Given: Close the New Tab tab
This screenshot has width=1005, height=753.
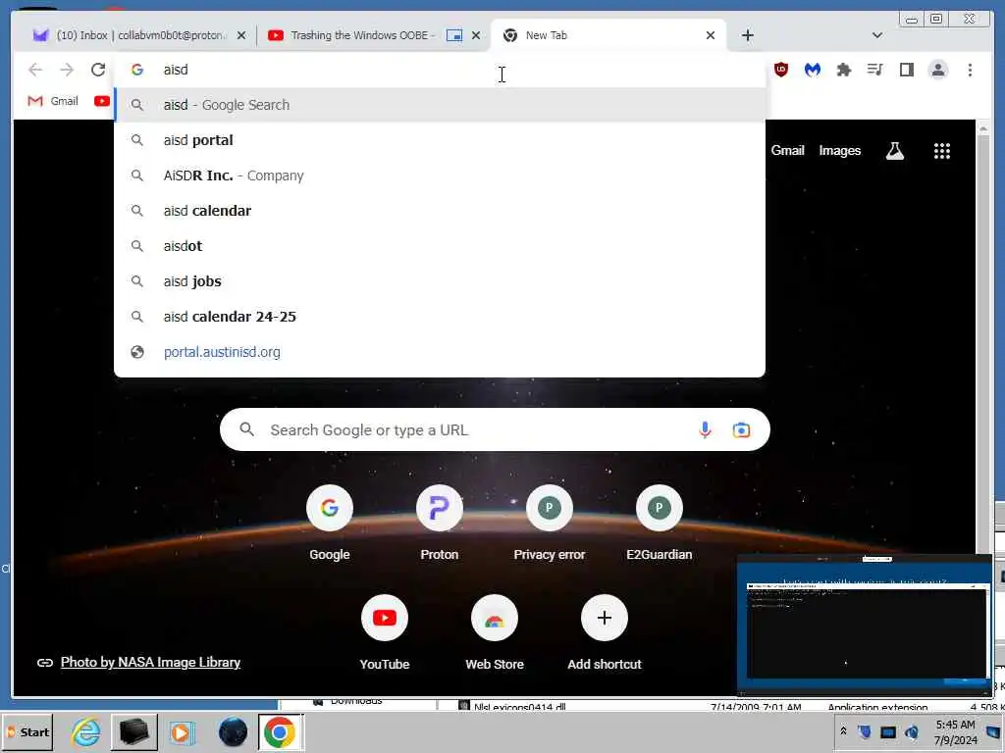Looking at the screenshot, I should 711,35.
